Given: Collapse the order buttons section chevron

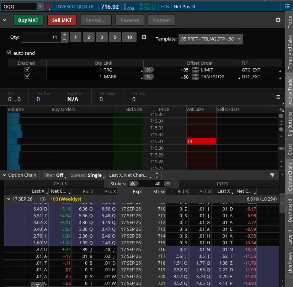Looking at the screenshot, I should click(x=5, y=20).
